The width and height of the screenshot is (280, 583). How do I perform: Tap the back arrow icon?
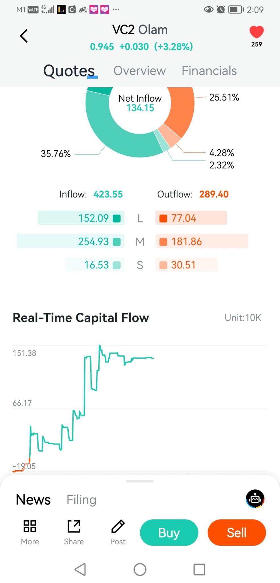coord(24,36)
